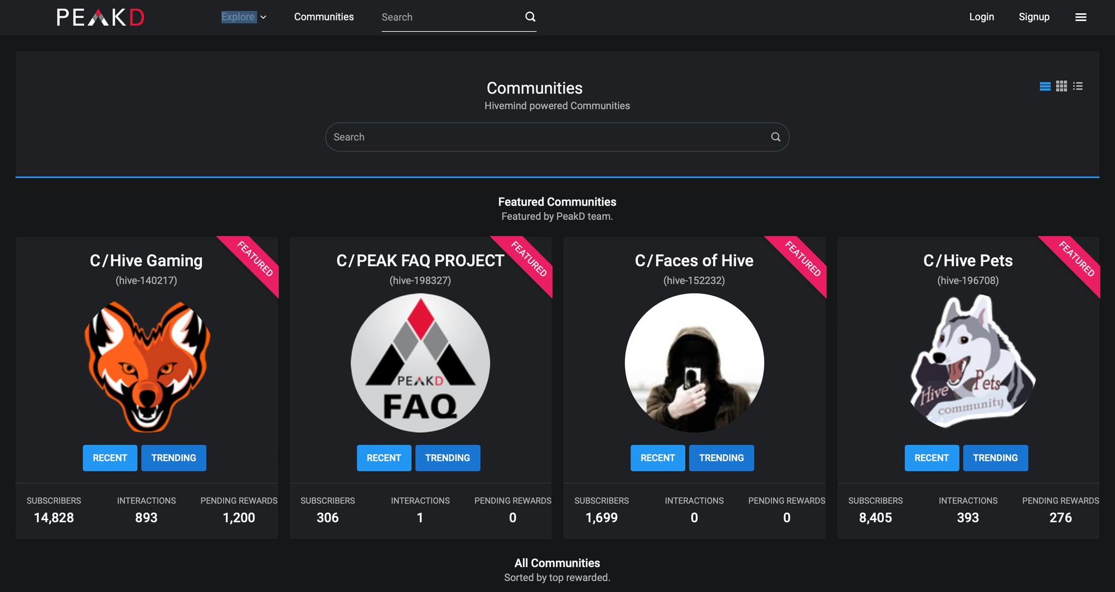Click Faces of Hive subscribers count 1,699
The width and height of the screenshot is (1115, 592).
(602, 518)
